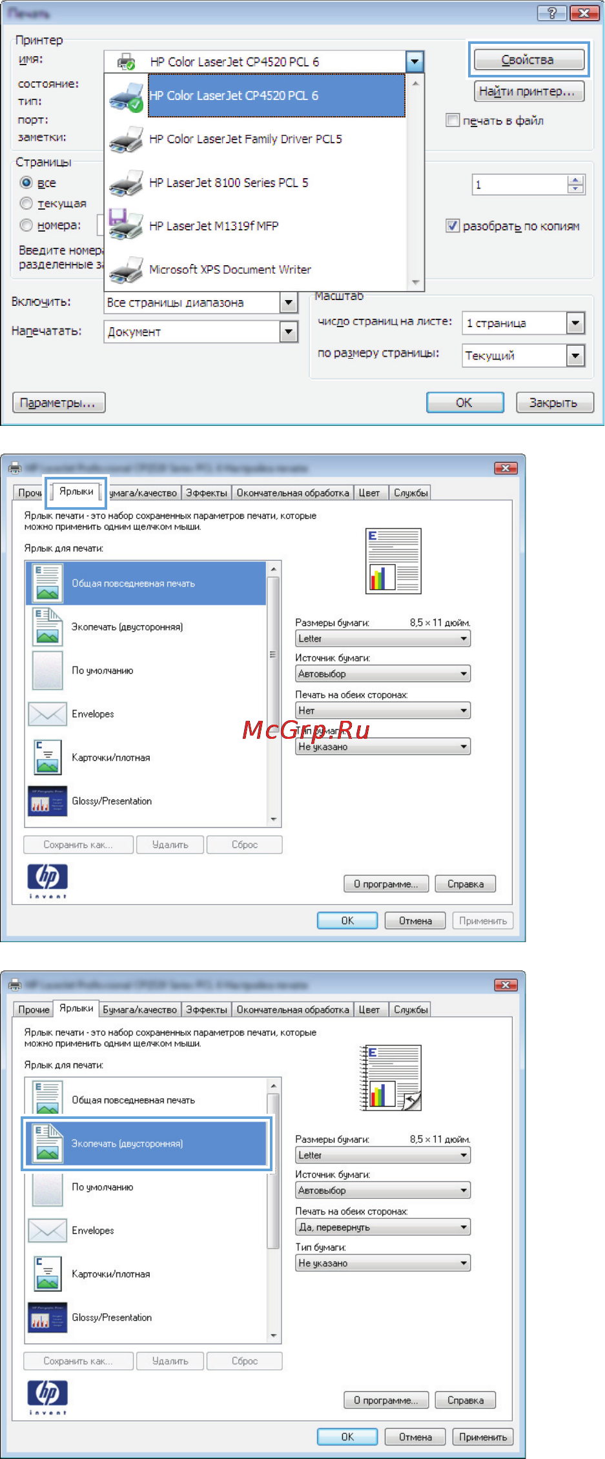This screenshot has width=605, height=1459.
Task: Click the Envelopes icon in the Экопечать-selected dialog
Action: click(47, 1231)
